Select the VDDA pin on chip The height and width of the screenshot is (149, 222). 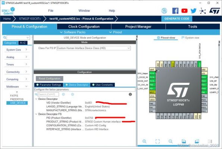152,100
